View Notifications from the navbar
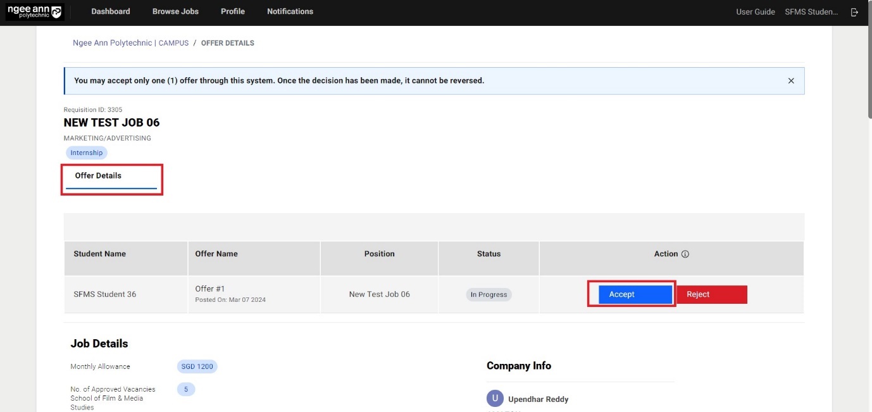Screen dimensions: 872x412 pos(290,11)
